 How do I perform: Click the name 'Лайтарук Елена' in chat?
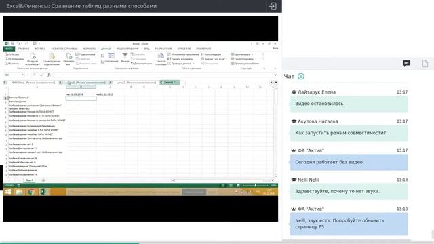(x=317, y=92)
